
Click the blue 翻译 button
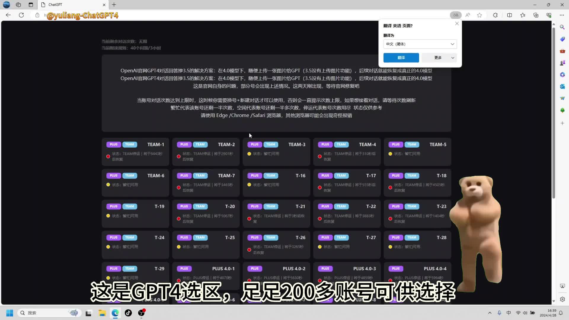401,58
